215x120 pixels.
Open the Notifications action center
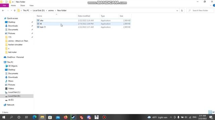tap(211, 117)
